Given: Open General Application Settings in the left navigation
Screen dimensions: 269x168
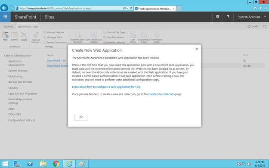Looking at the screenshot, I should (20, 101).
